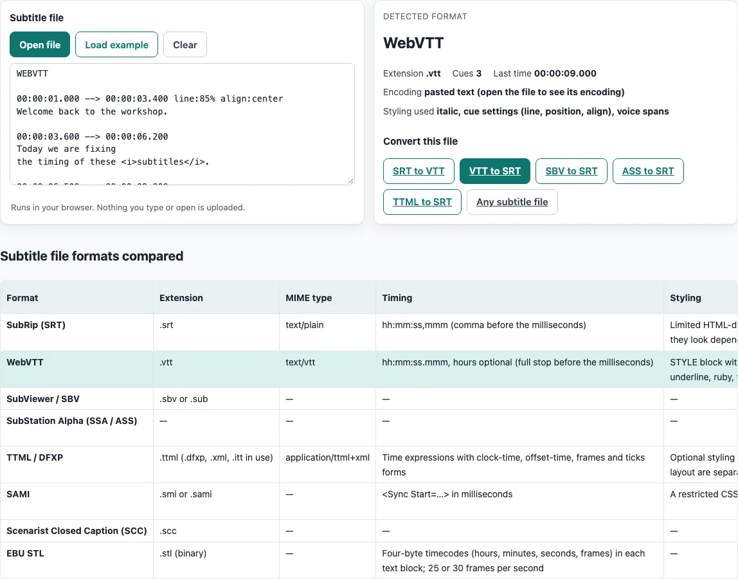Load the example subtitle file

(x=117, y=44)
